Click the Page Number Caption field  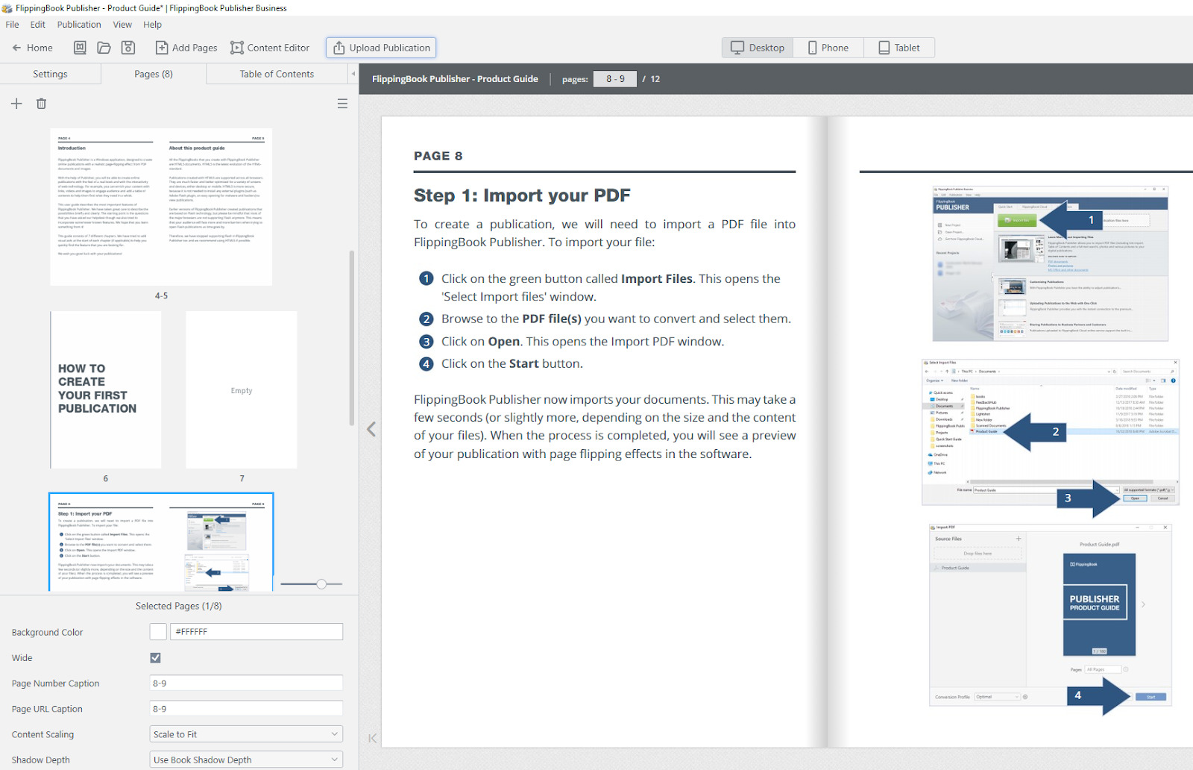[246, 683]
